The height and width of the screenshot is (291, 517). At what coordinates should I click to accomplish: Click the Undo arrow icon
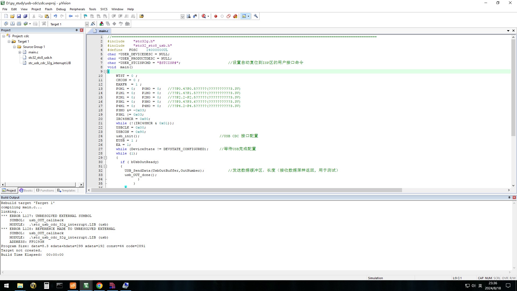55,16
